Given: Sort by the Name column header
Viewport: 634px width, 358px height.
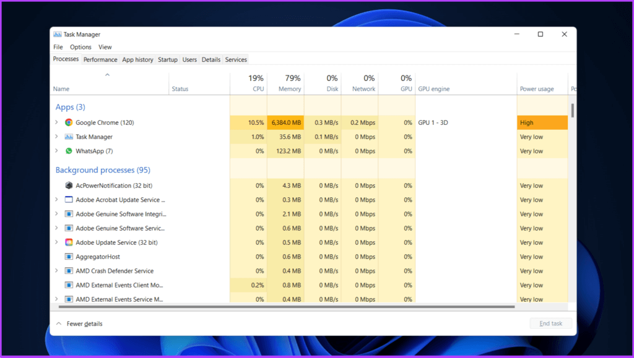Looking at the screenshot, I should pos(109,83).
